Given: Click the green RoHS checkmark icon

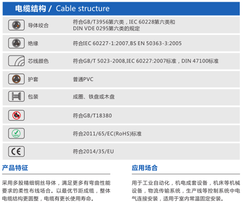Looking at the screenshot, I should click(x=16, y=133).
